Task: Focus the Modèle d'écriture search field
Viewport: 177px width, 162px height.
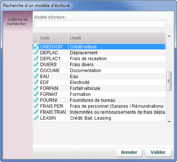Action: (x=100, y=24)
